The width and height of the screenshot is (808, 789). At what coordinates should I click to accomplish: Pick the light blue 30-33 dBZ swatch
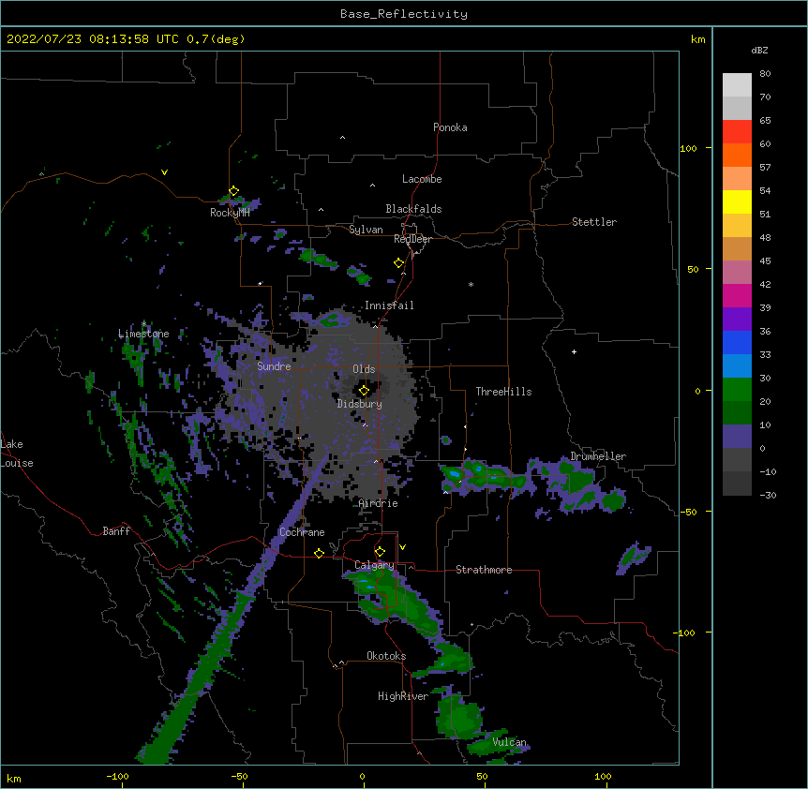pos(737,365)
